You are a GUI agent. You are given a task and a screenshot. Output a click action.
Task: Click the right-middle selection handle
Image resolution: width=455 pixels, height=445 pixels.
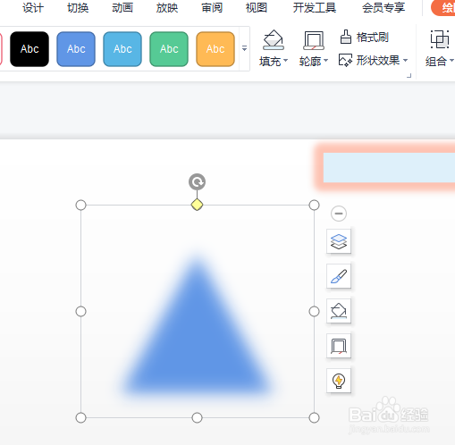click(x=314, y=312)
